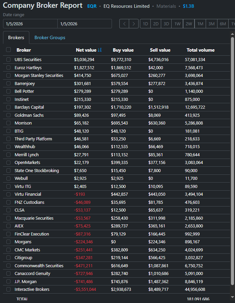
Task: Check the Citigroup row checkbox
Action: [8, 257]
